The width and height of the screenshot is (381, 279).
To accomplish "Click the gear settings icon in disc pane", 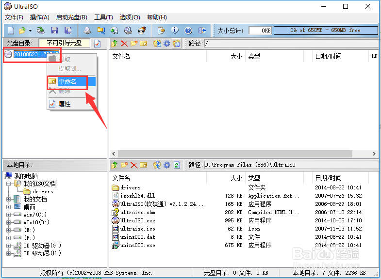I will point(166,44).
